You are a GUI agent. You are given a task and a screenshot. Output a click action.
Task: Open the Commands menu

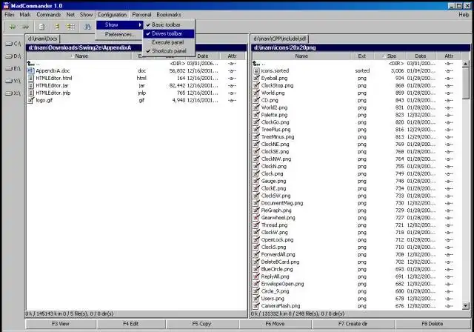coord(49,15)
